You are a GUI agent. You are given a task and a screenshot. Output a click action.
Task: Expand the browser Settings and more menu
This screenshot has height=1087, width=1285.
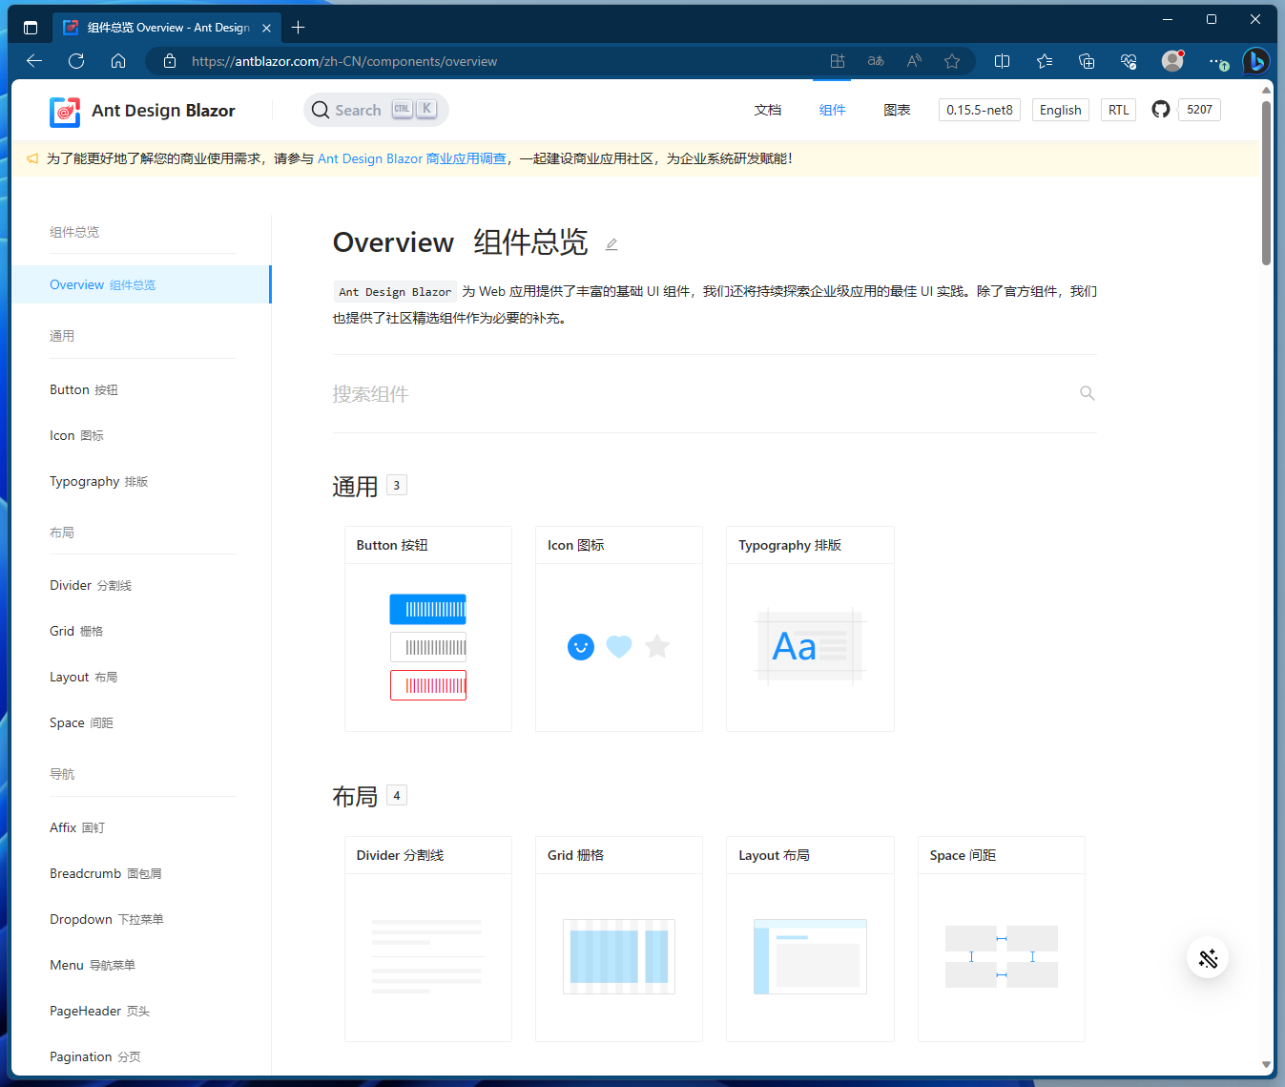(1217, 60)
